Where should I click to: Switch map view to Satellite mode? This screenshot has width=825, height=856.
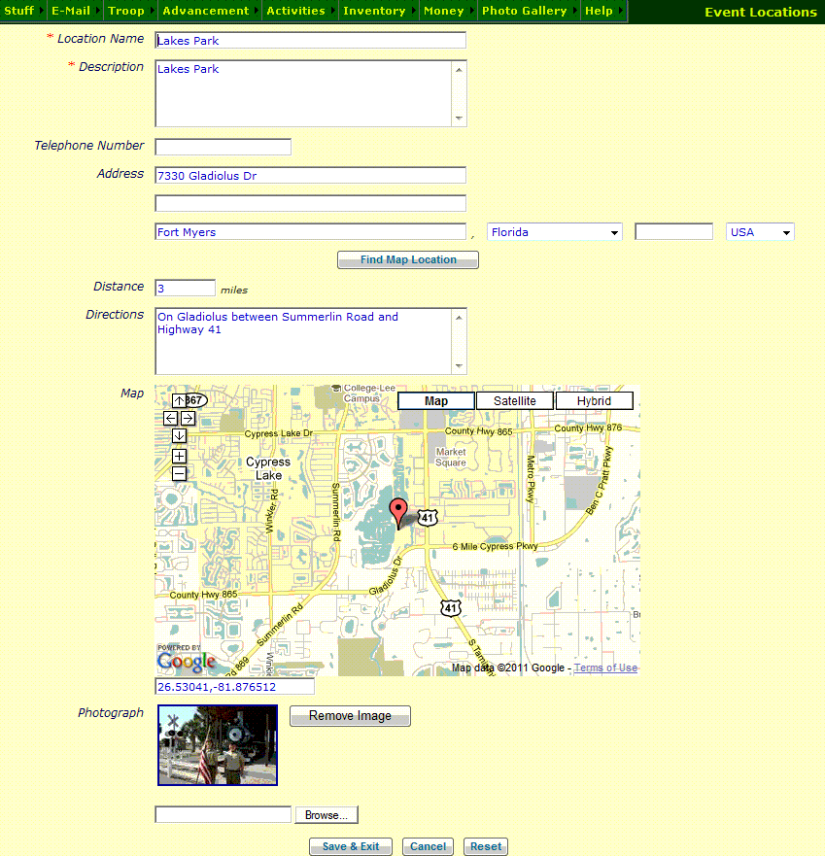(515, 400)
